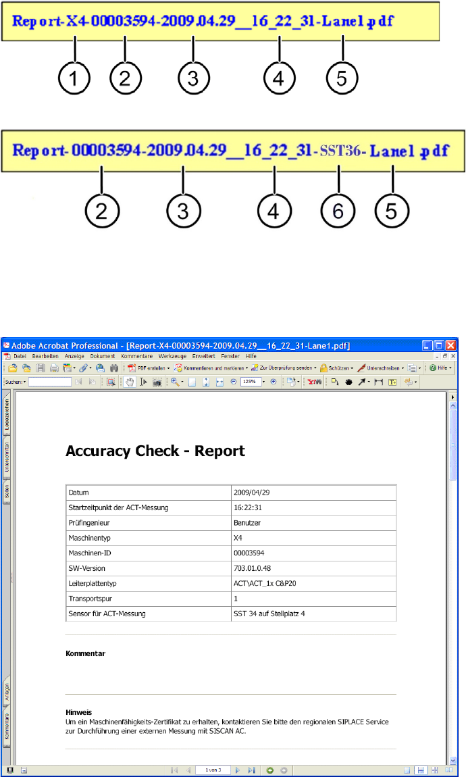Open the Fenster menu

pyautogui.click(x=230, y=356)
